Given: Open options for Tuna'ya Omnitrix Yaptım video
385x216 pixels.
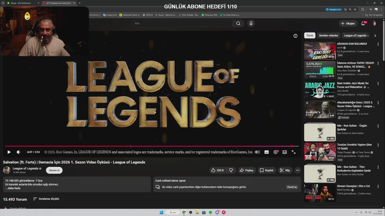Looking at the screenshot, I should pyautogui.click(x=378, y=145).
